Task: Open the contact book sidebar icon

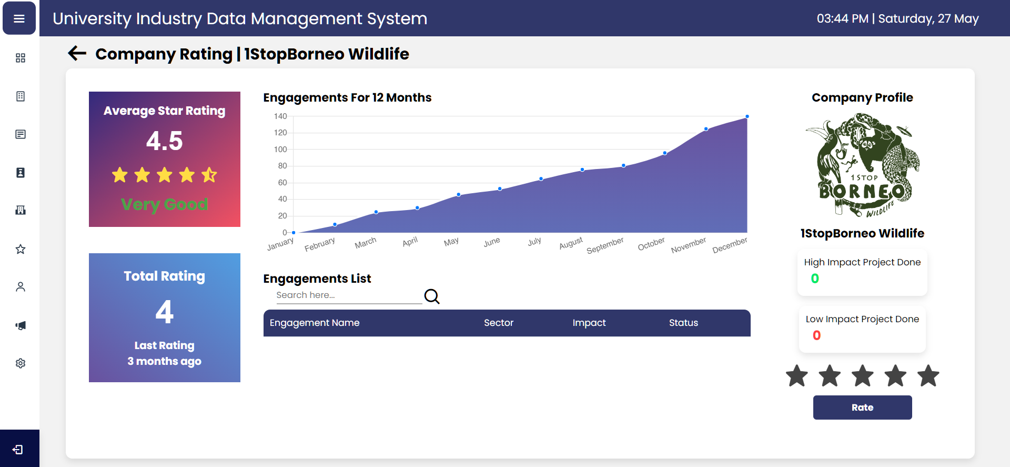Action: pyautogui.click(x=21, y=173)
